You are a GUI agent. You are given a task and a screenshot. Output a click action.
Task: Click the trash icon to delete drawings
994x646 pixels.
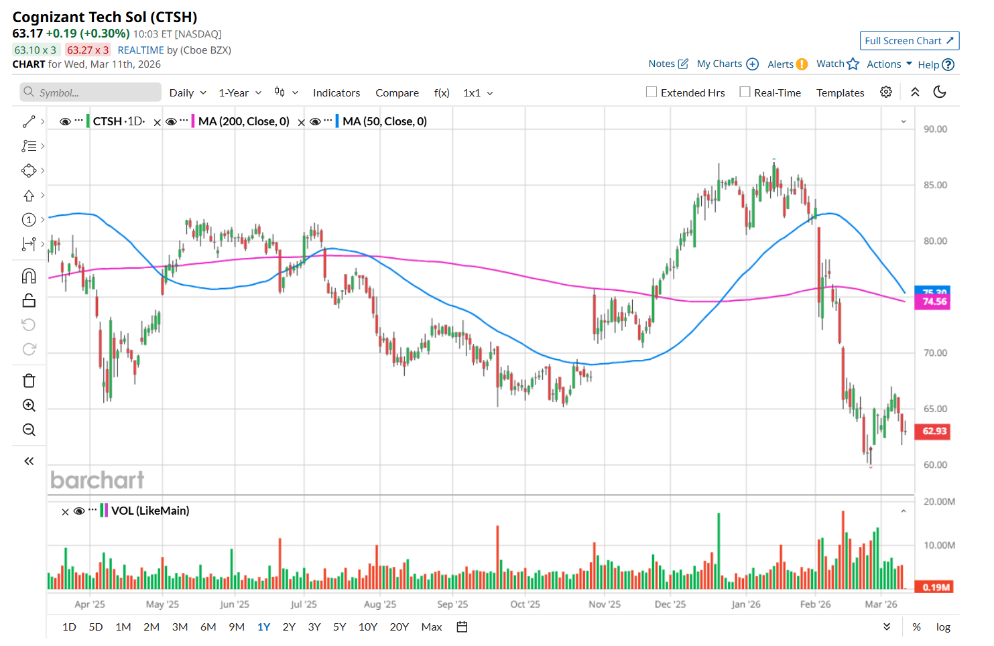29,381
